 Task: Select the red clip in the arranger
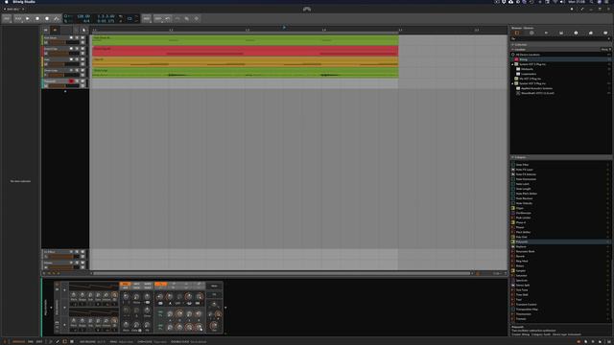[246, 51]
